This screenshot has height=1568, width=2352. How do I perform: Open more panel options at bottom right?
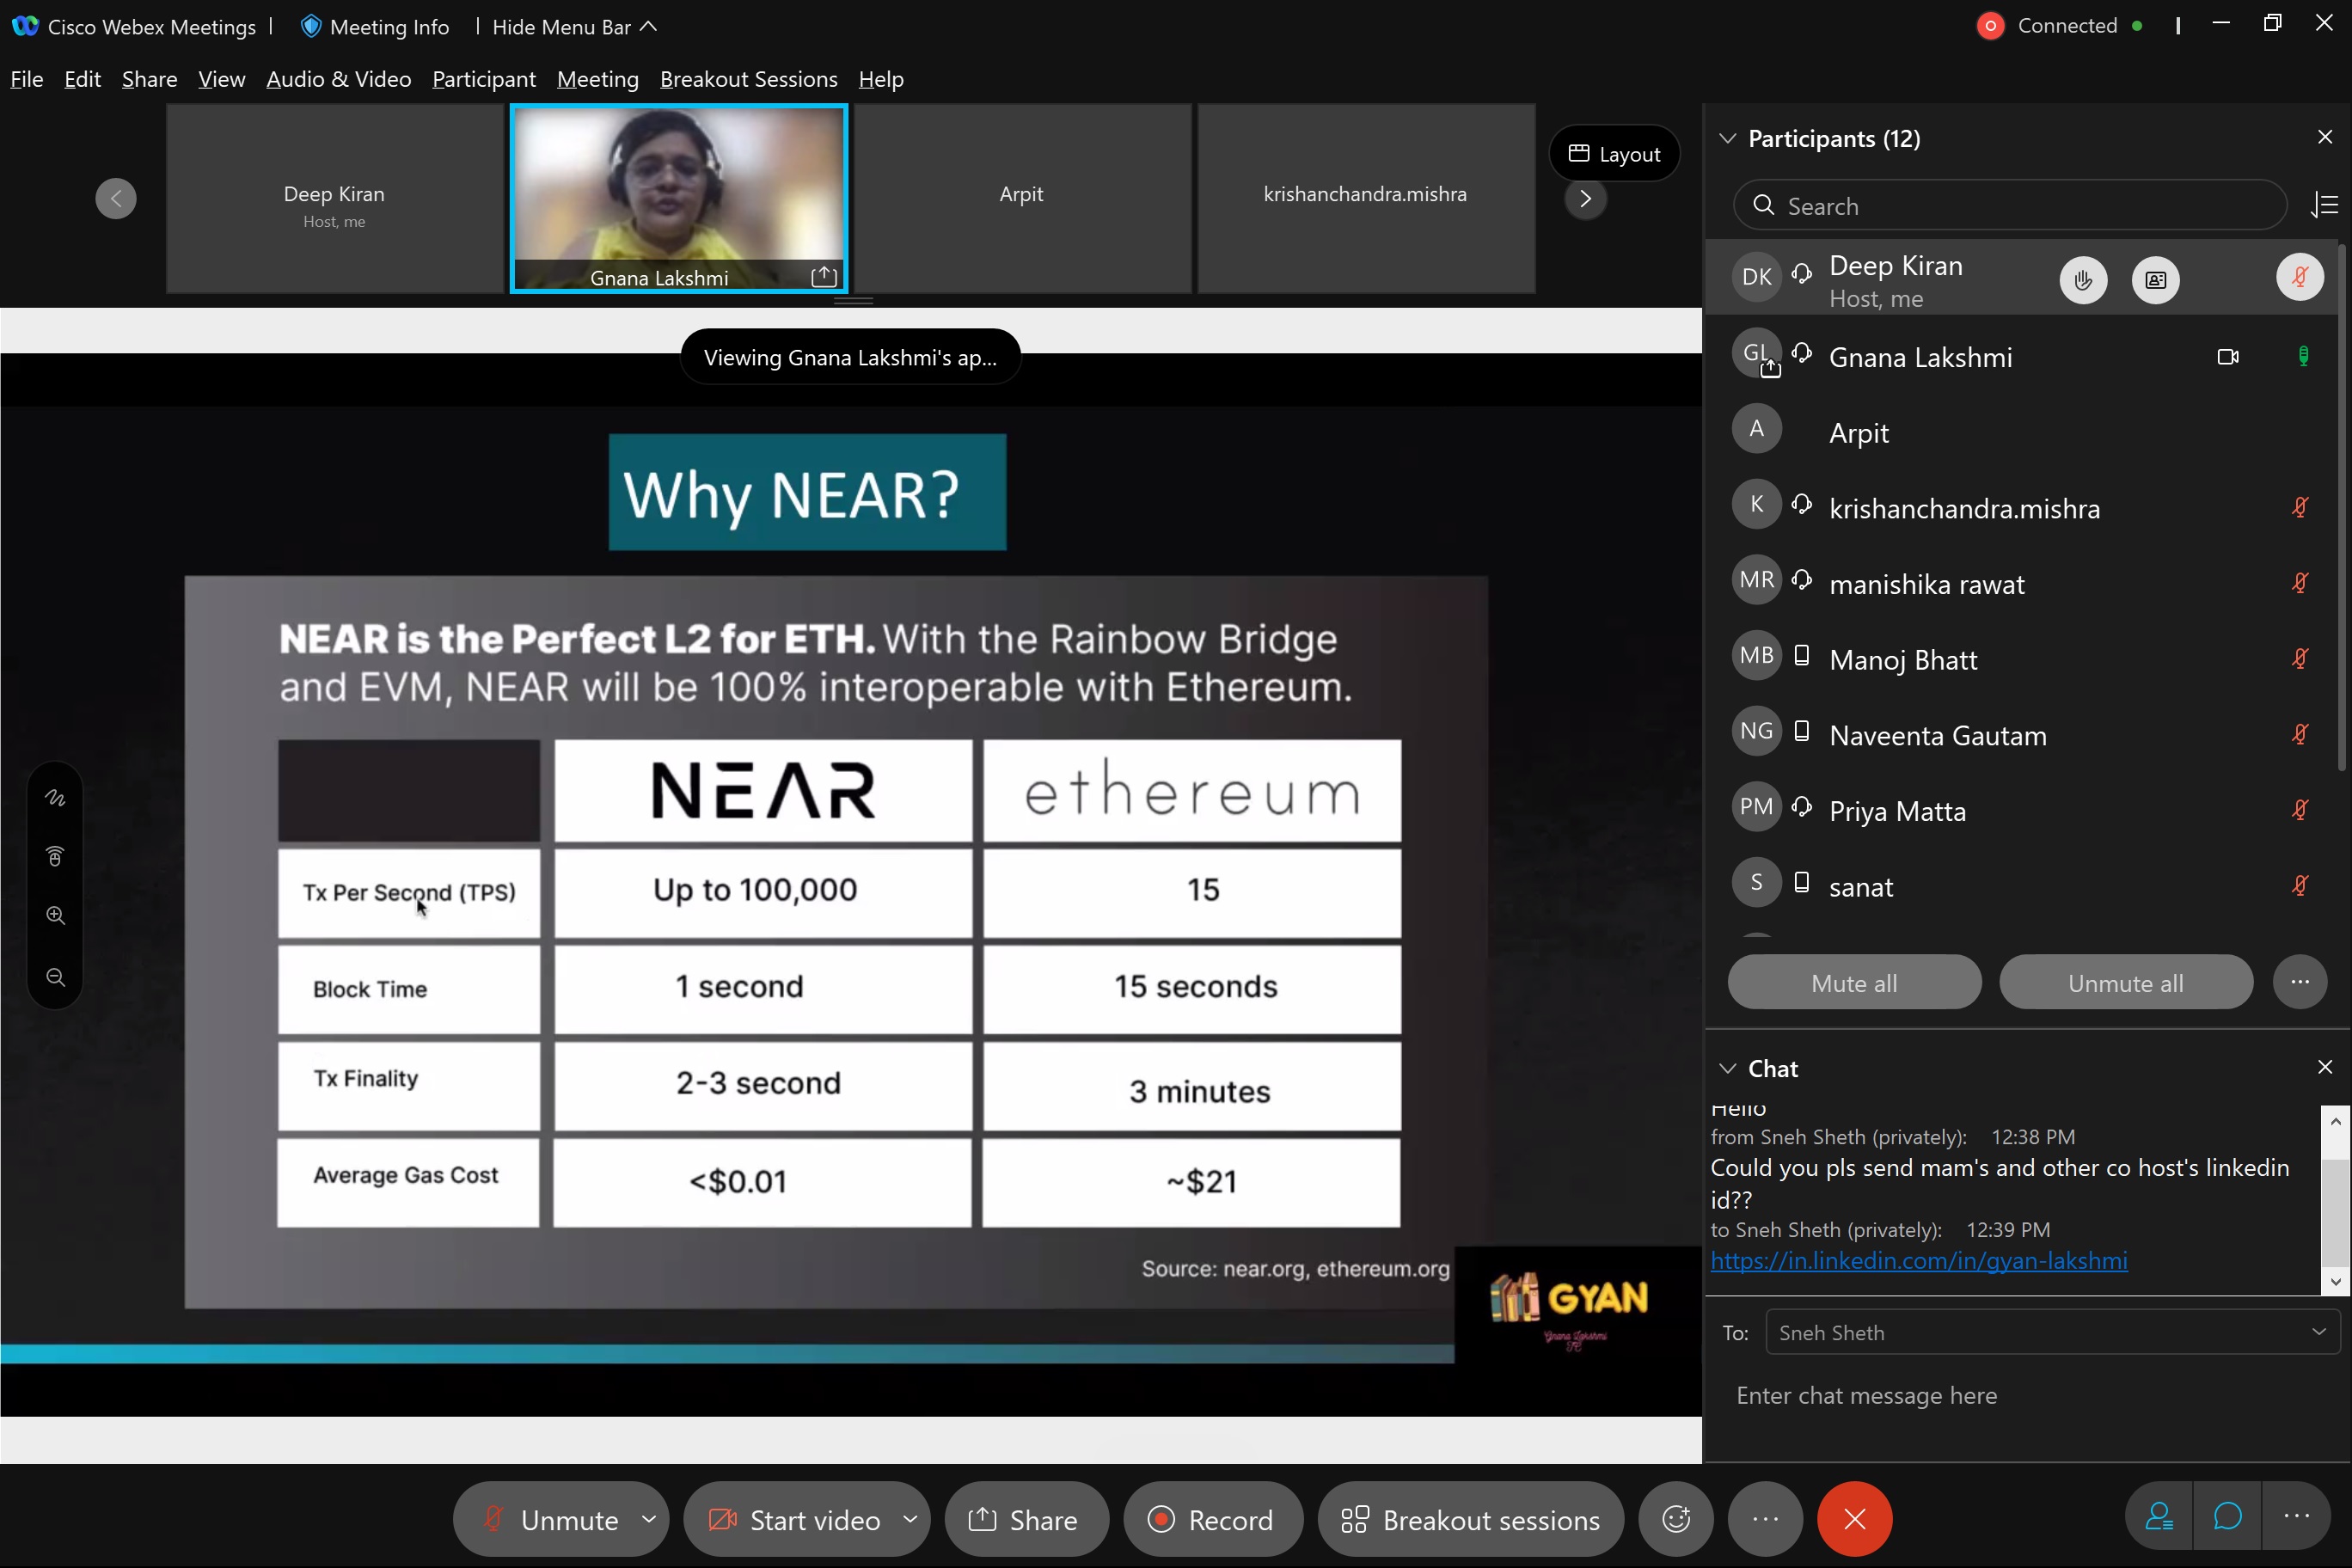(x=2296, y=1518)
